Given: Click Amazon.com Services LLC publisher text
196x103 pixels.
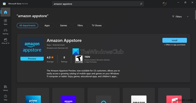Looking at the screenshot, I should coord(57,48).
